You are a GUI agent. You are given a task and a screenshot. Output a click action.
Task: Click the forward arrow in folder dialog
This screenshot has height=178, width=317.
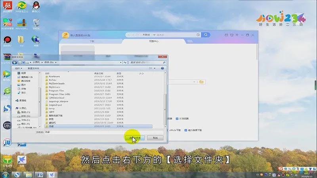click(19, 62)
